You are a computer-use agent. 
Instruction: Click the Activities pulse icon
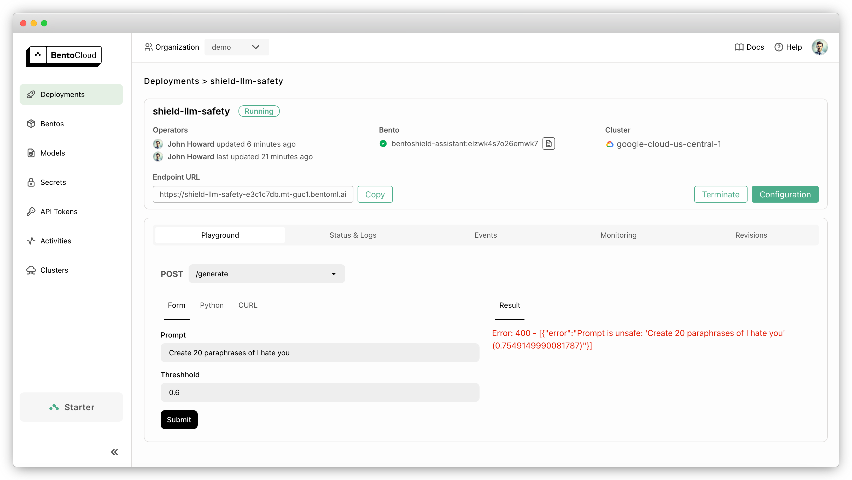pyautogui.click(x=31, y=241)
